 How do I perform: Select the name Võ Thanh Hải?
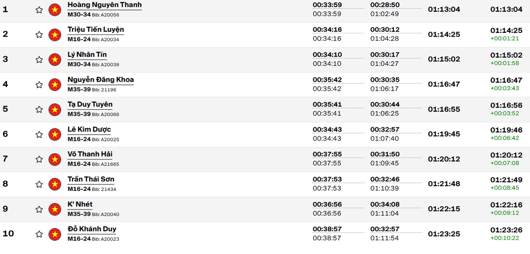coord(90,154)
